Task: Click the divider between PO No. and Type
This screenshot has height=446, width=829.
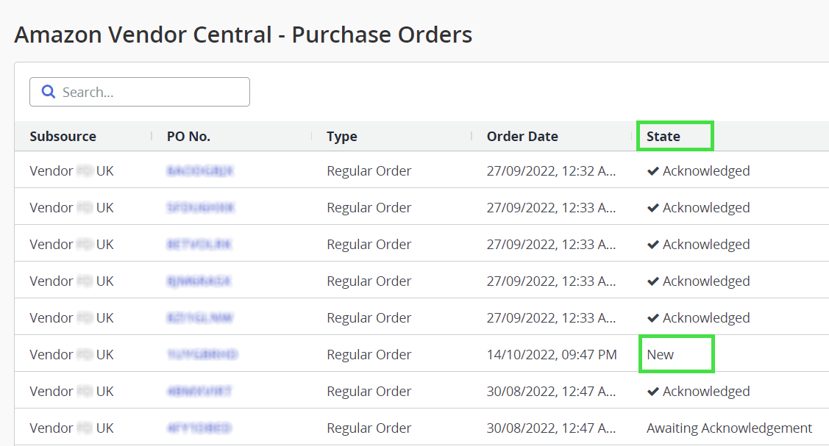Action: [311, 137]
